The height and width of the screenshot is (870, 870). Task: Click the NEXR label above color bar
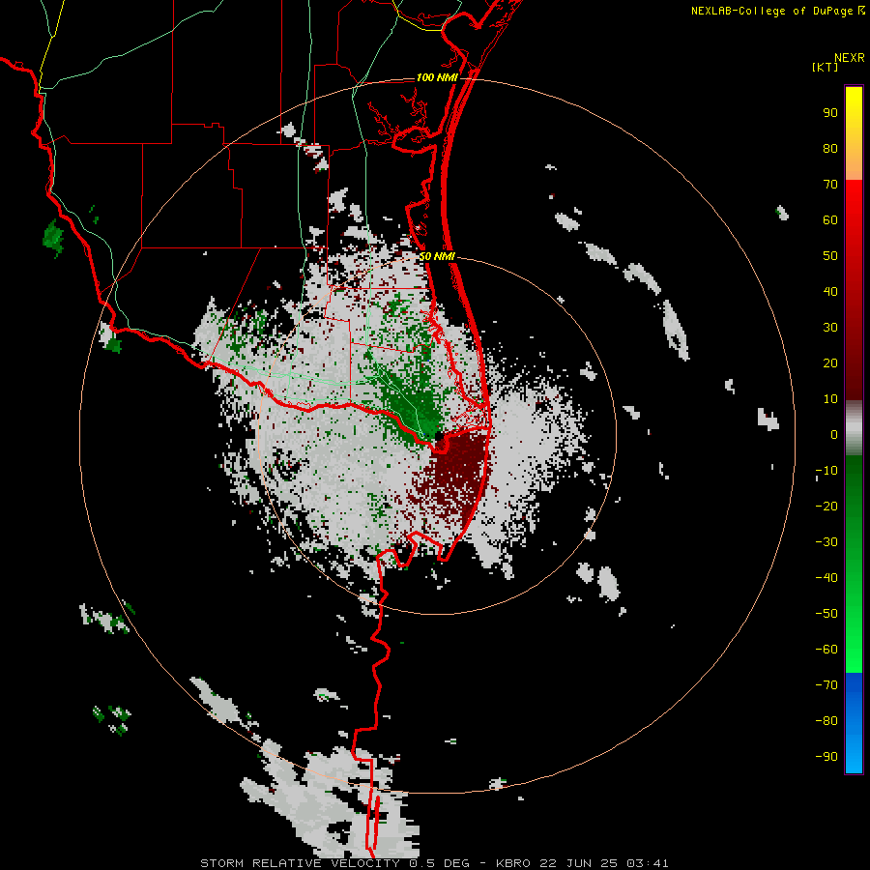click(850, 58)
